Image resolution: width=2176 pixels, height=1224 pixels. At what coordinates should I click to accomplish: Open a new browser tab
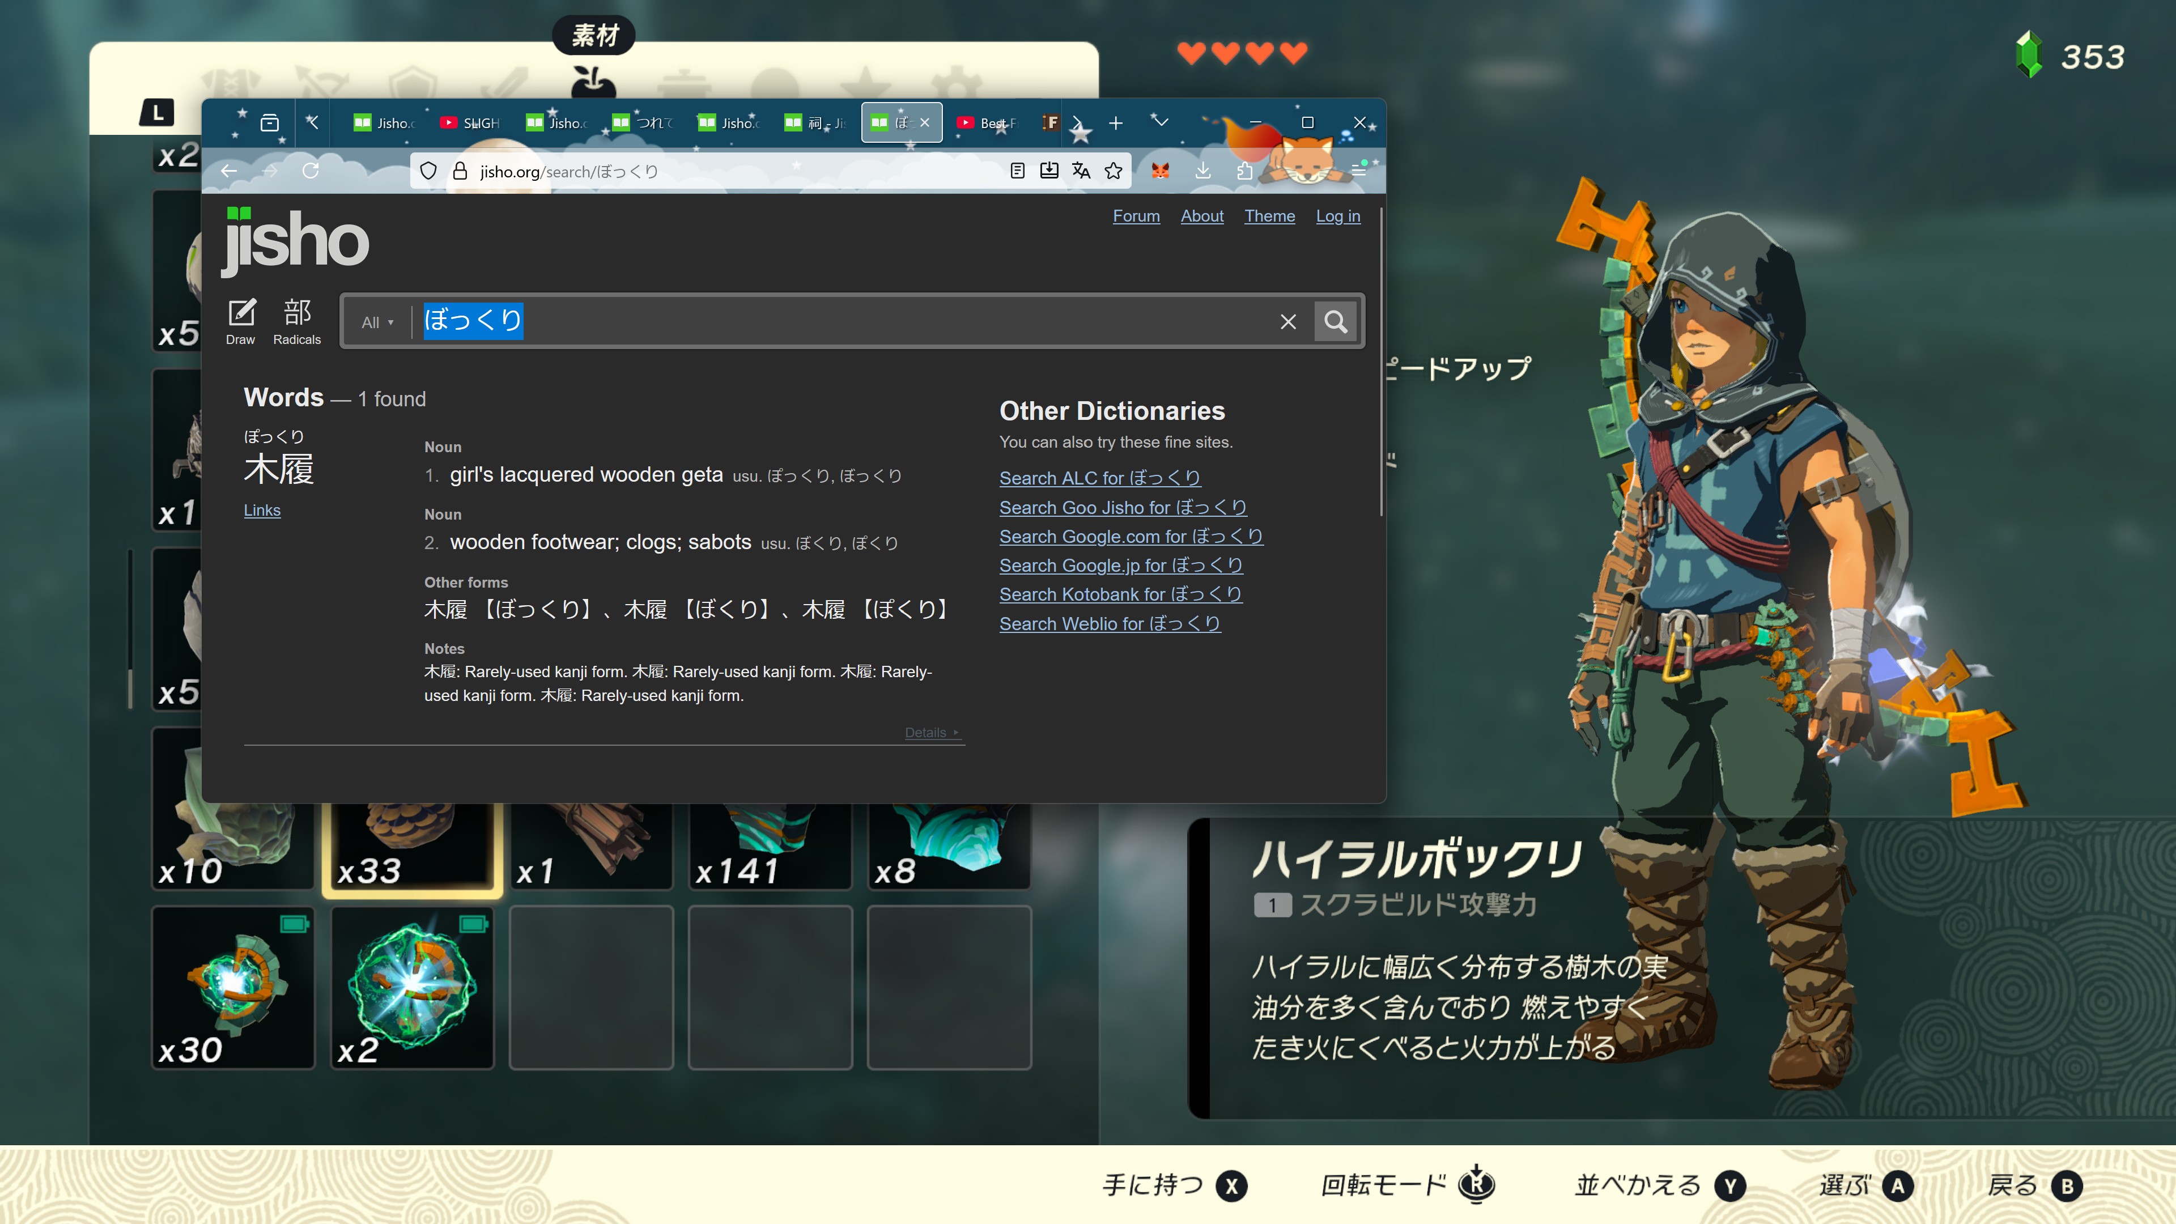(1115, 124)
